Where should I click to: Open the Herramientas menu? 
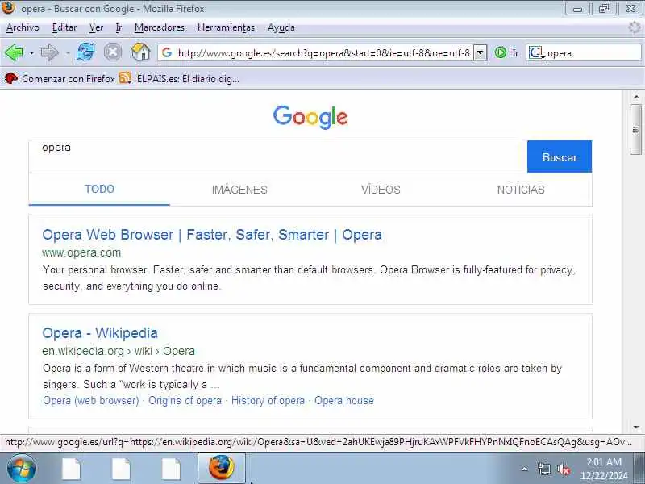click(x=227, y=27)
